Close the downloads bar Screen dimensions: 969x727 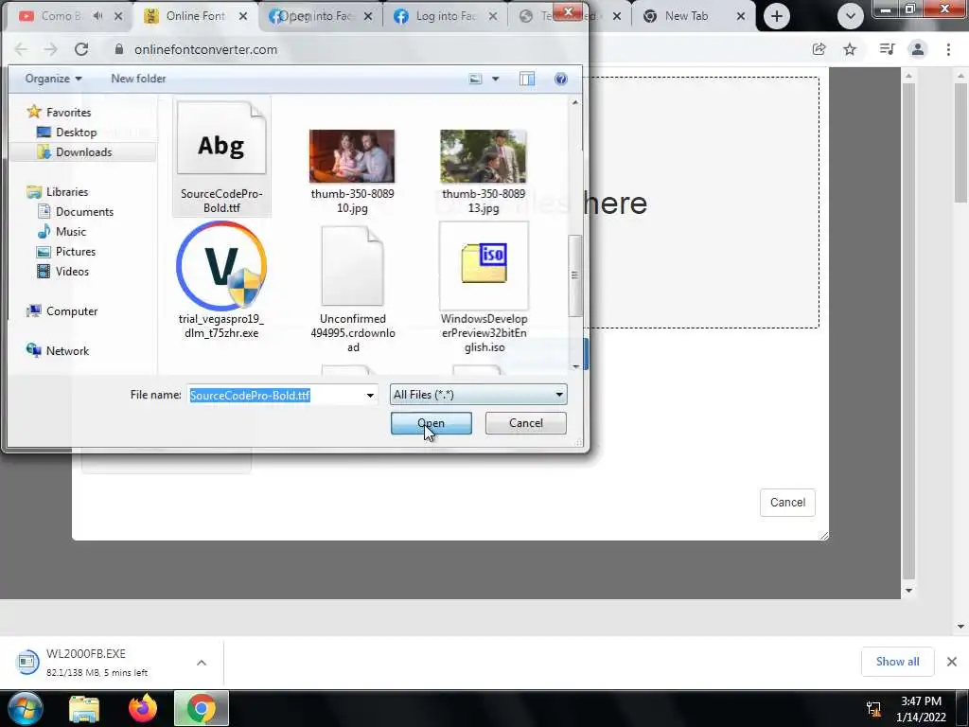pyautogui.click(x=952, y=662)
